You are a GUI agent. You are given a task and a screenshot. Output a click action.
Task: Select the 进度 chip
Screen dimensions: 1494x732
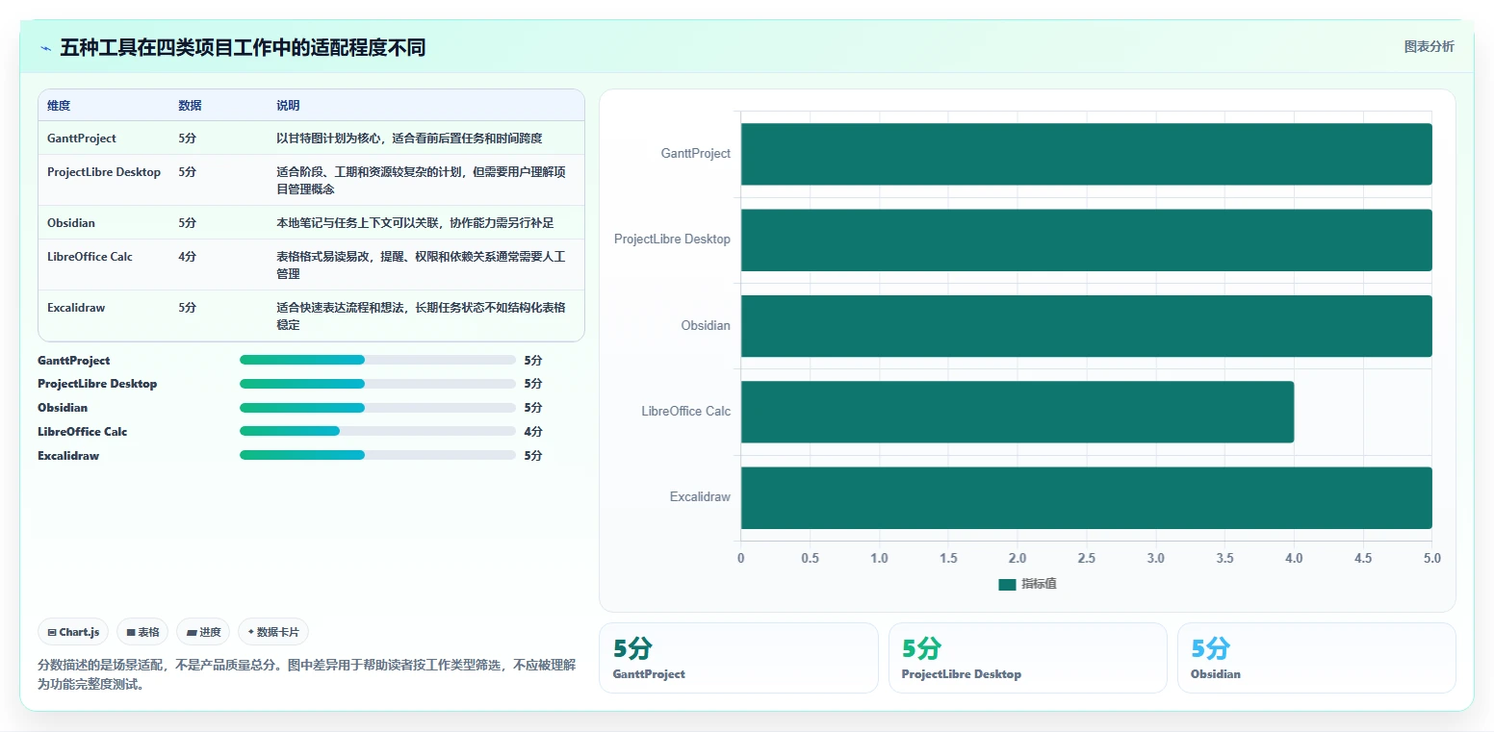click(x=203, y=632)
